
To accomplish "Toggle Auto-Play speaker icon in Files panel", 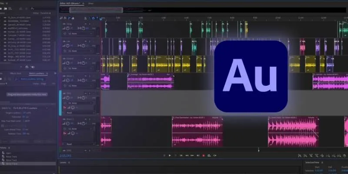I will pyautogui.click(x=33, y=67).
